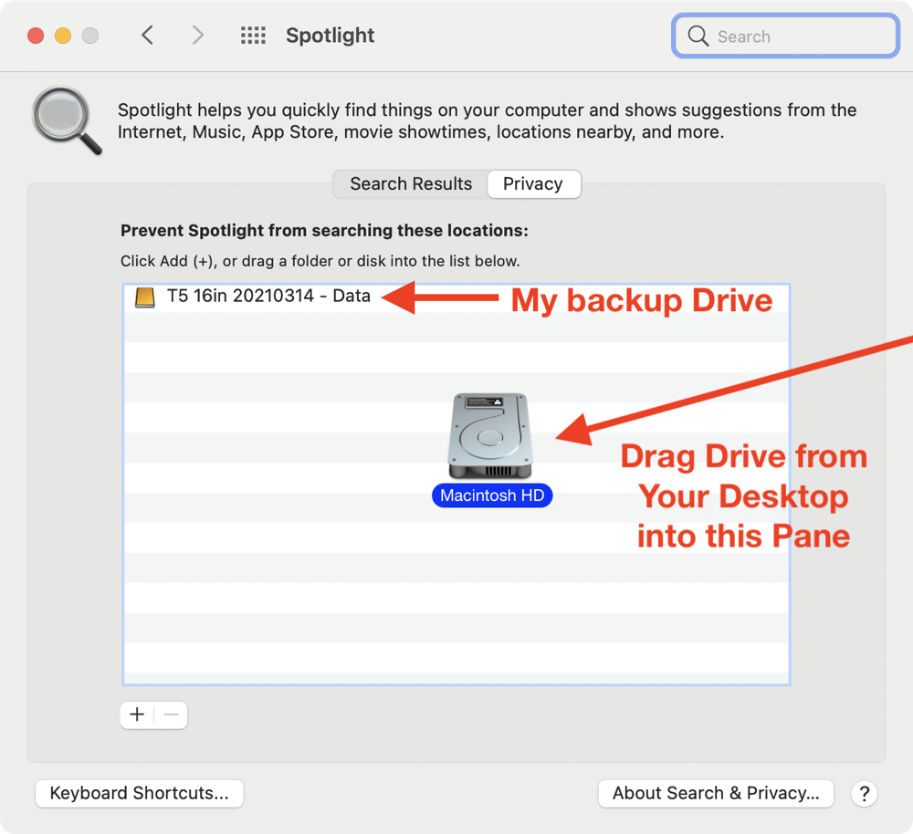
Task: Click an empty row at the bottom of the privacy list
Action: click(x=456, y=657)
